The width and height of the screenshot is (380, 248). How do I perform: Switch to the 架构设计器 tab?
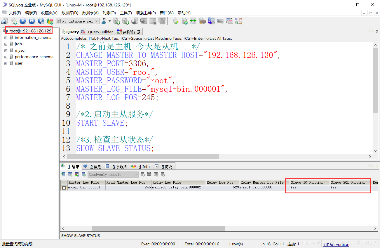click(129, 32)
